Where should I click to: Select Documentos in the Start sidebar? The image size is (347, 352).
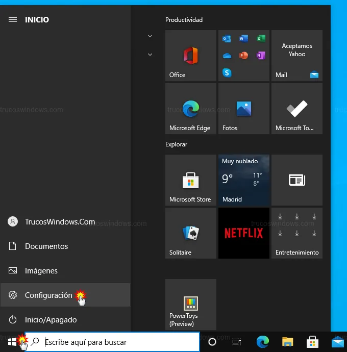[x=46, y=246]
